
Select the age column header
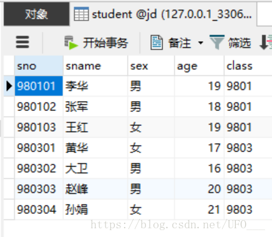click(199, 66)
